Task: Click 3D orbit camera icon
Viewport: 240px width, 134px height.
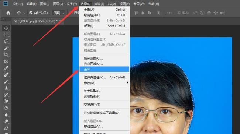Action: pos(196,13)
